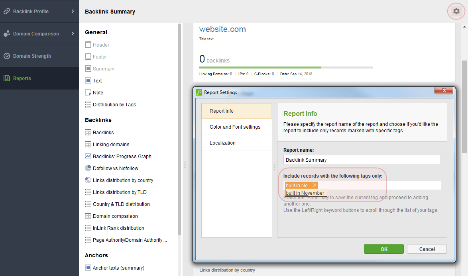Expand the Domain Comparison section
This screenshot has height=276, width=468.
[x=73, y=33]
